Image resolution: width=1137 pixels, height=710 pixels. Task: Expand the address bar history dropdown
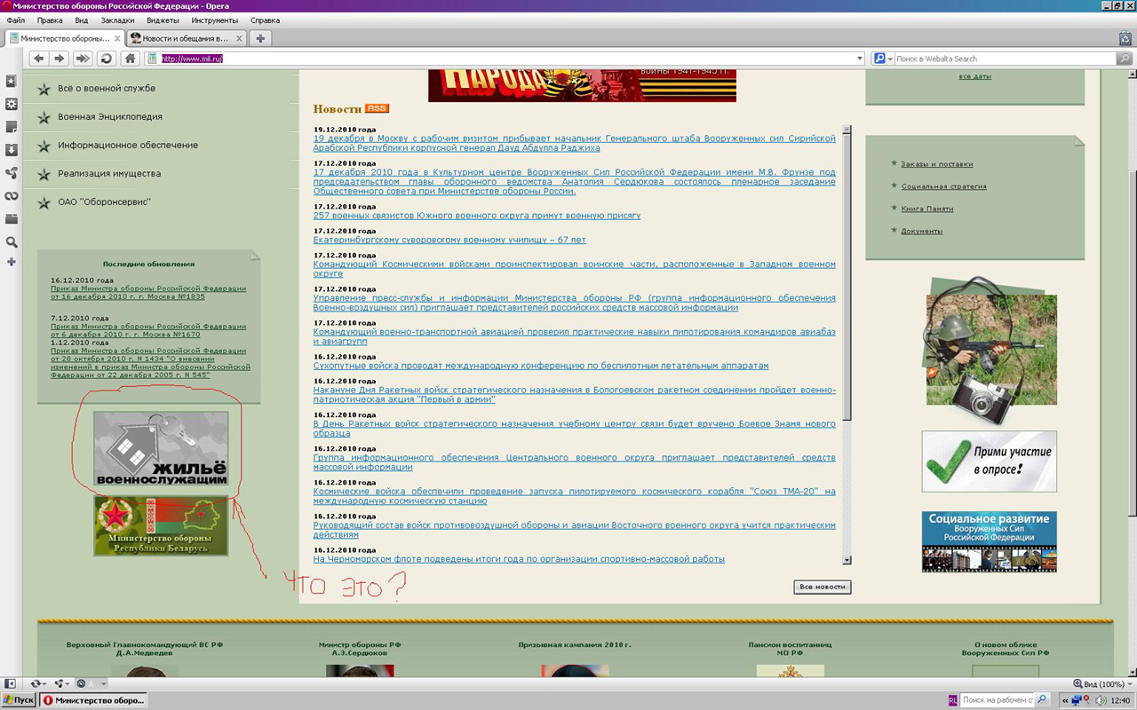point(859,59)
